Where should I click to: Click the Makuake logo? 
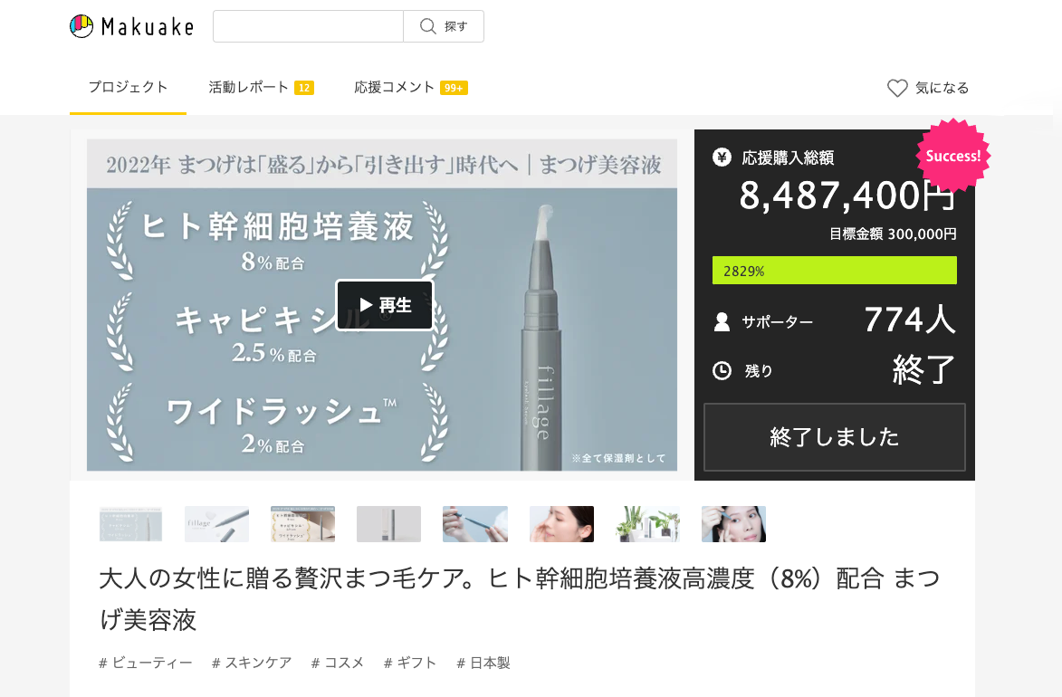tap(132, 26)
